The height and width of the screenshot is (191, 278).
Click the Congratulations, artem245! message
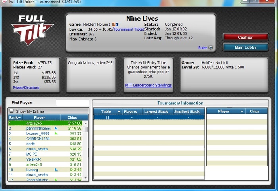coord(91,63)
